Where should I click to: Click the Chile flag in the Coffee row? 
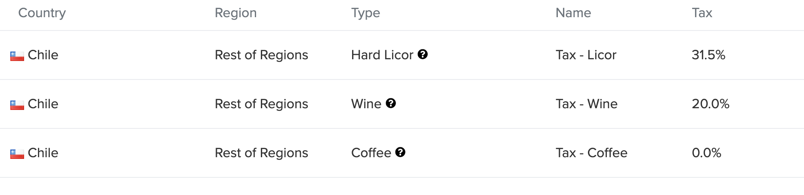pyautogui.click(x=17, y=154)
